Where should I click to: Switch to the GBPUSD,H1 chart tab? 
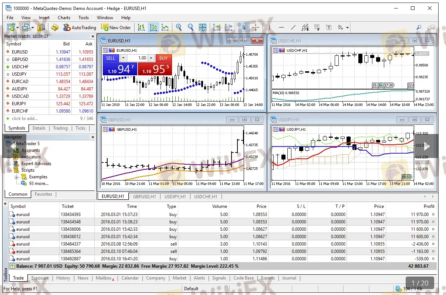(144, 196)
